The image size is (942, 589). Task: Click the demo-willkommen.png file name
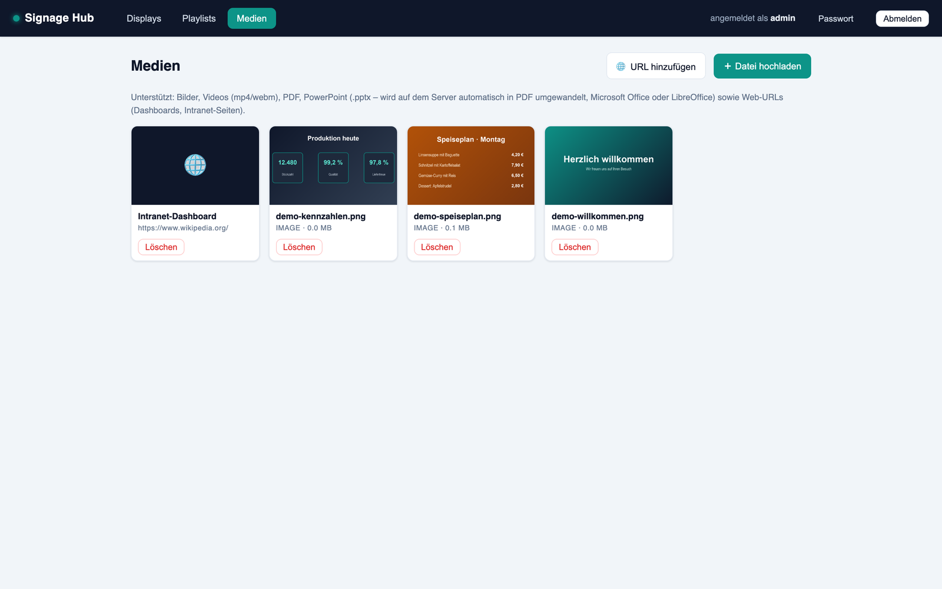(x=598, y=216)
